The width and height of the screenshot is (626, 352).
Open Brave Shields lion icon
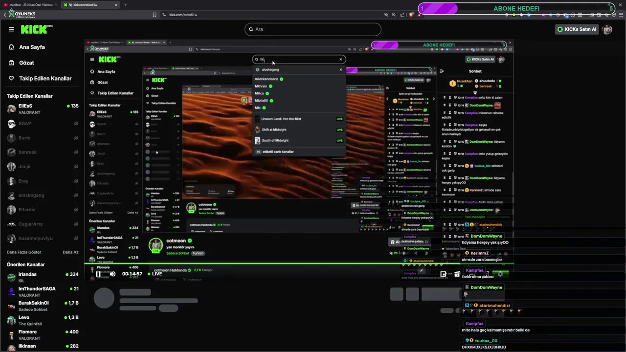tap(411, 15)
